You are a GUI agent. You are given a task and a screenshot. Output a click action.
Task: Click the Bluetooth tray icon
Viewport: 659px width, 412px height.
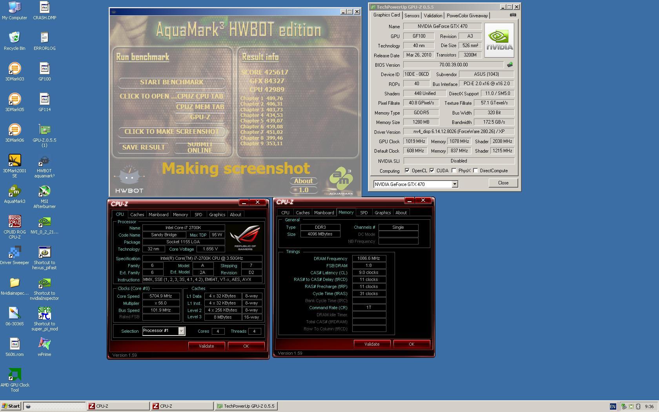point(638,407)
